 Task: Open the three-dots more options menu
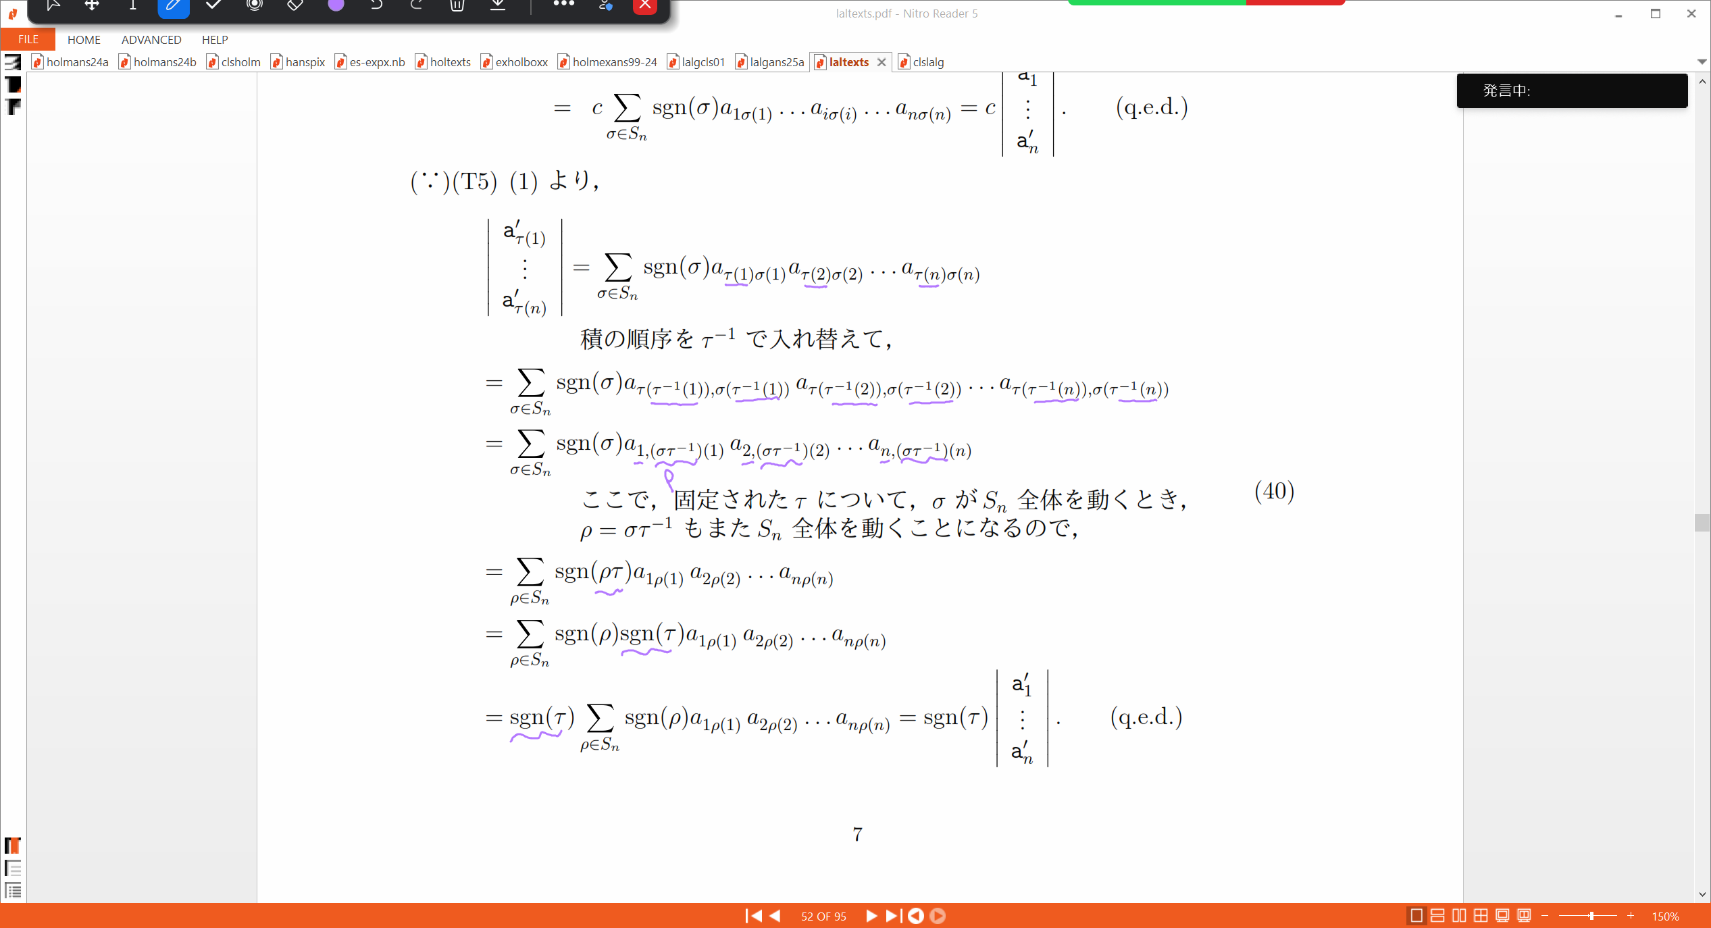pos(563,4)
